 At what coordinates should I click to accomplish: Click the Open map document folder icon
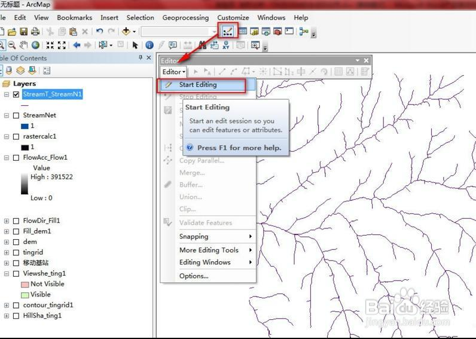click(12, 32)
